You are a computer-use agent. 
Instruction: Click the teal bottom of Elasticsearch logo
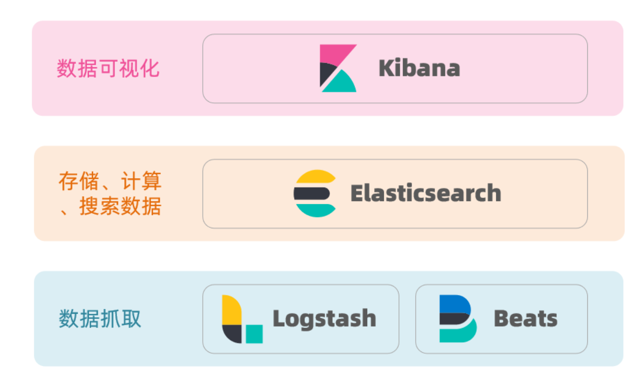tap(315, 210)
